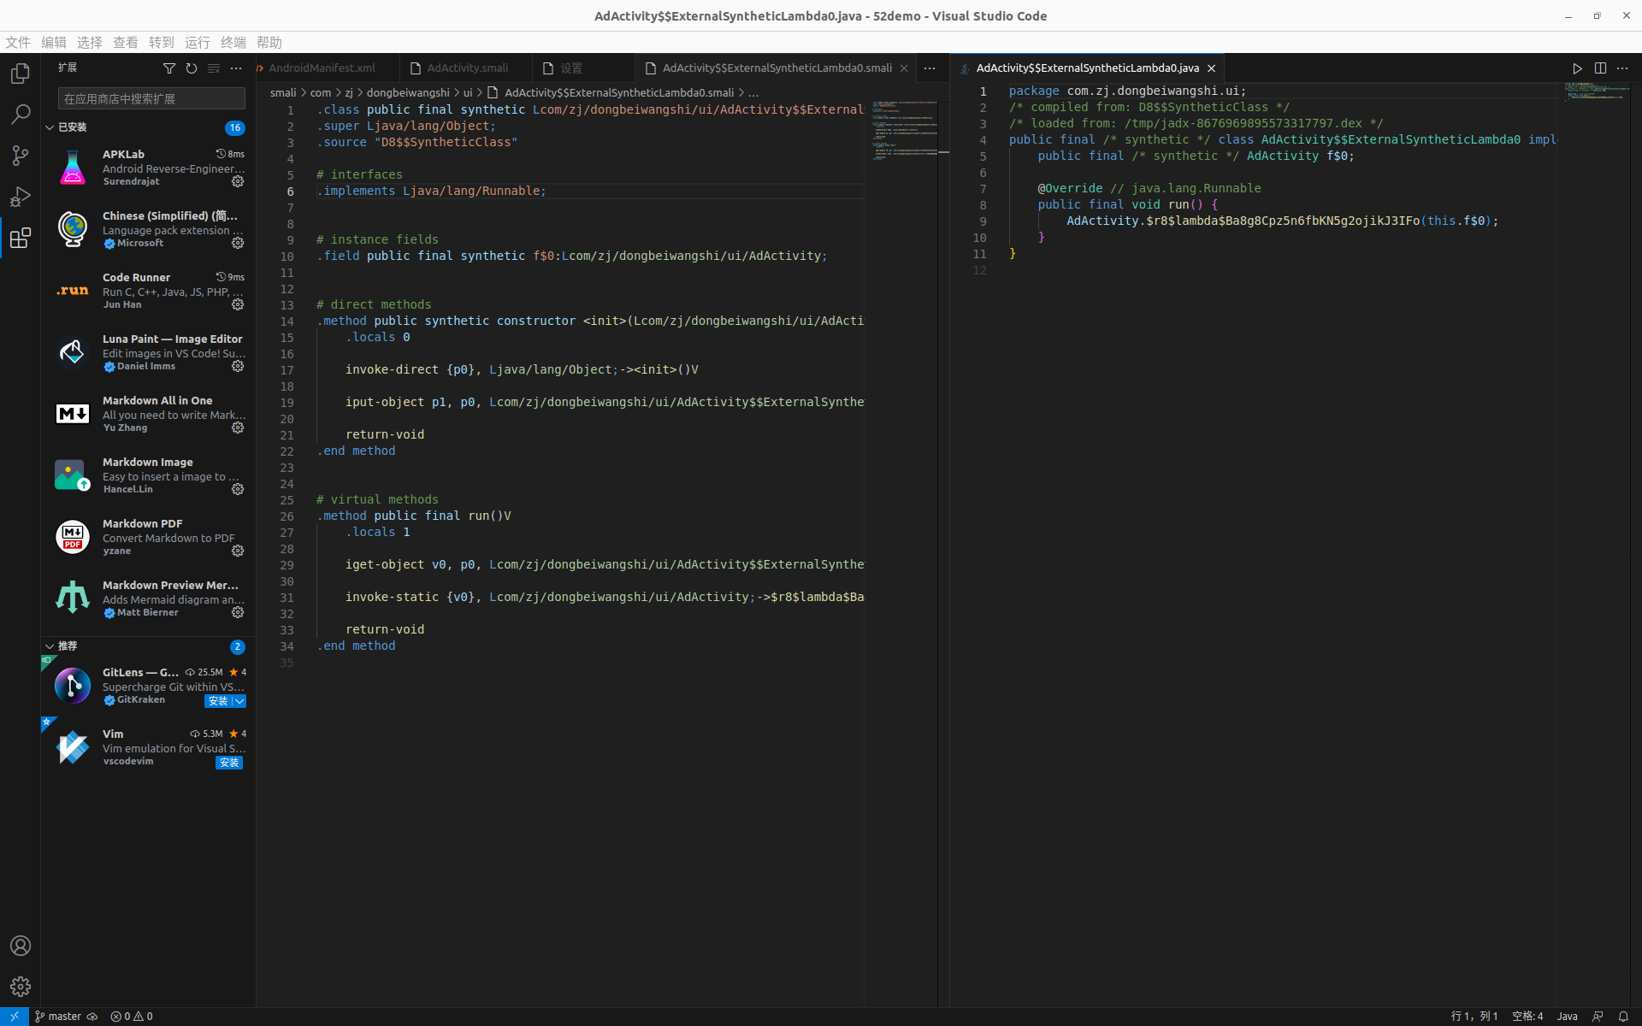Change indentation setting 空格: 4
Screen dimensions: 1642x1026
point(1527,1017)
